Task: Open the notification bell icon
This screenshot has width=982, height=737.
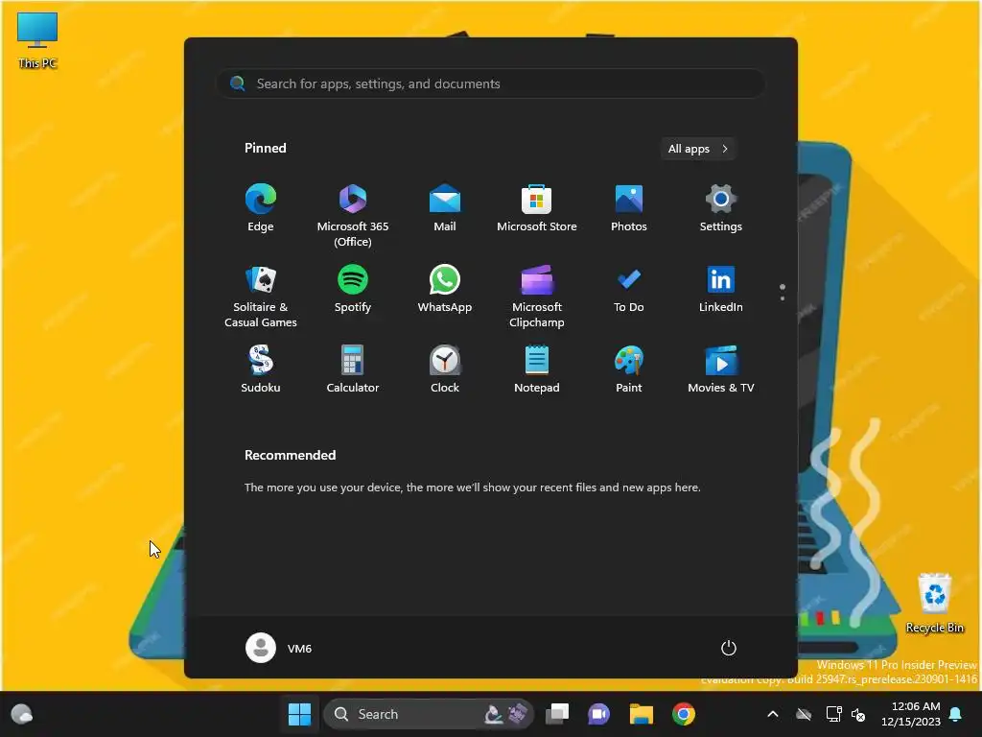Action: coord(956,714)
